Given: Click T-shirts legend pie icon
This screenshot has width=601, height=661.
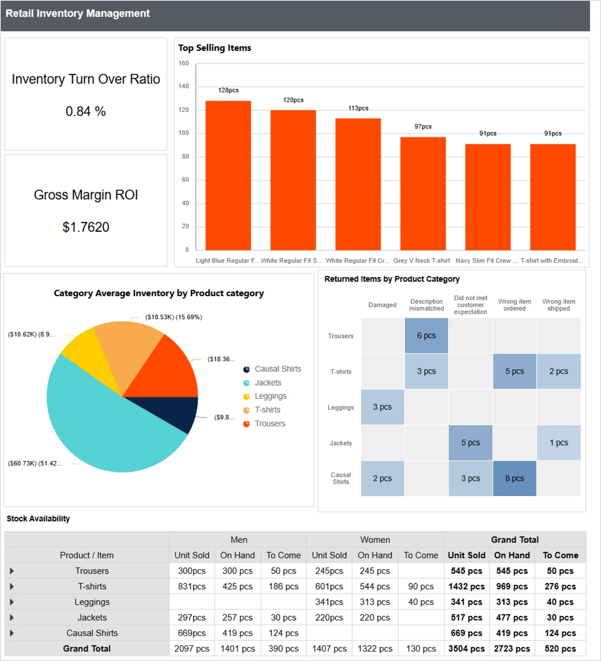Looking at the screenshot, I should [246, 410].
